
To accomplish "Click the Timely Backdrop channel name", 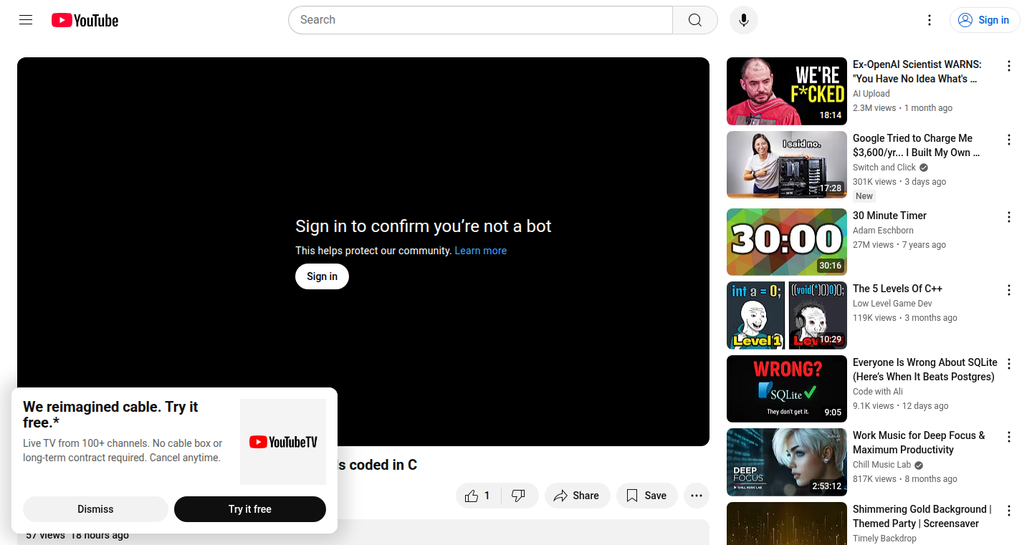I will click(x=884, y=539).
